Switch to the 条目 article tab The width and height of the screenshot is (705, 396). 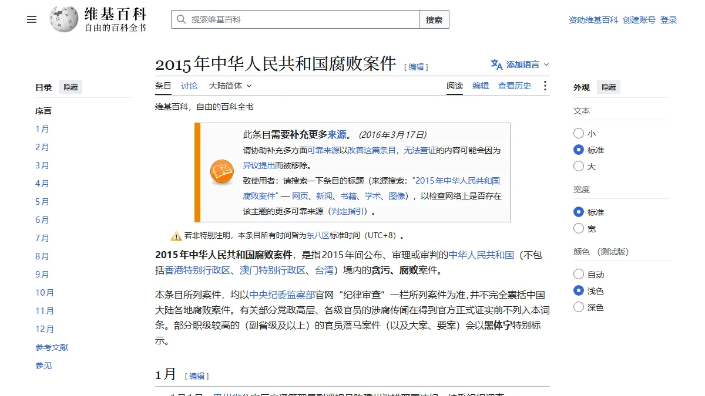coord(163,86)
